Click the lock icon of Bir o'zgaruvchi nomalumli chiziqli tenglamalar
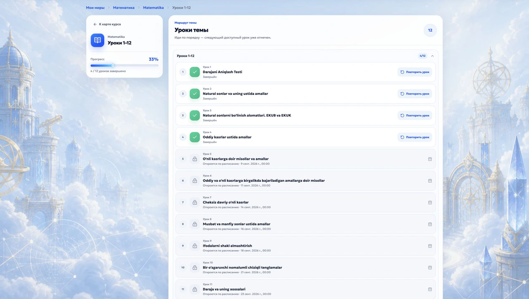The image size is (529, 299). tap(195, 268)
